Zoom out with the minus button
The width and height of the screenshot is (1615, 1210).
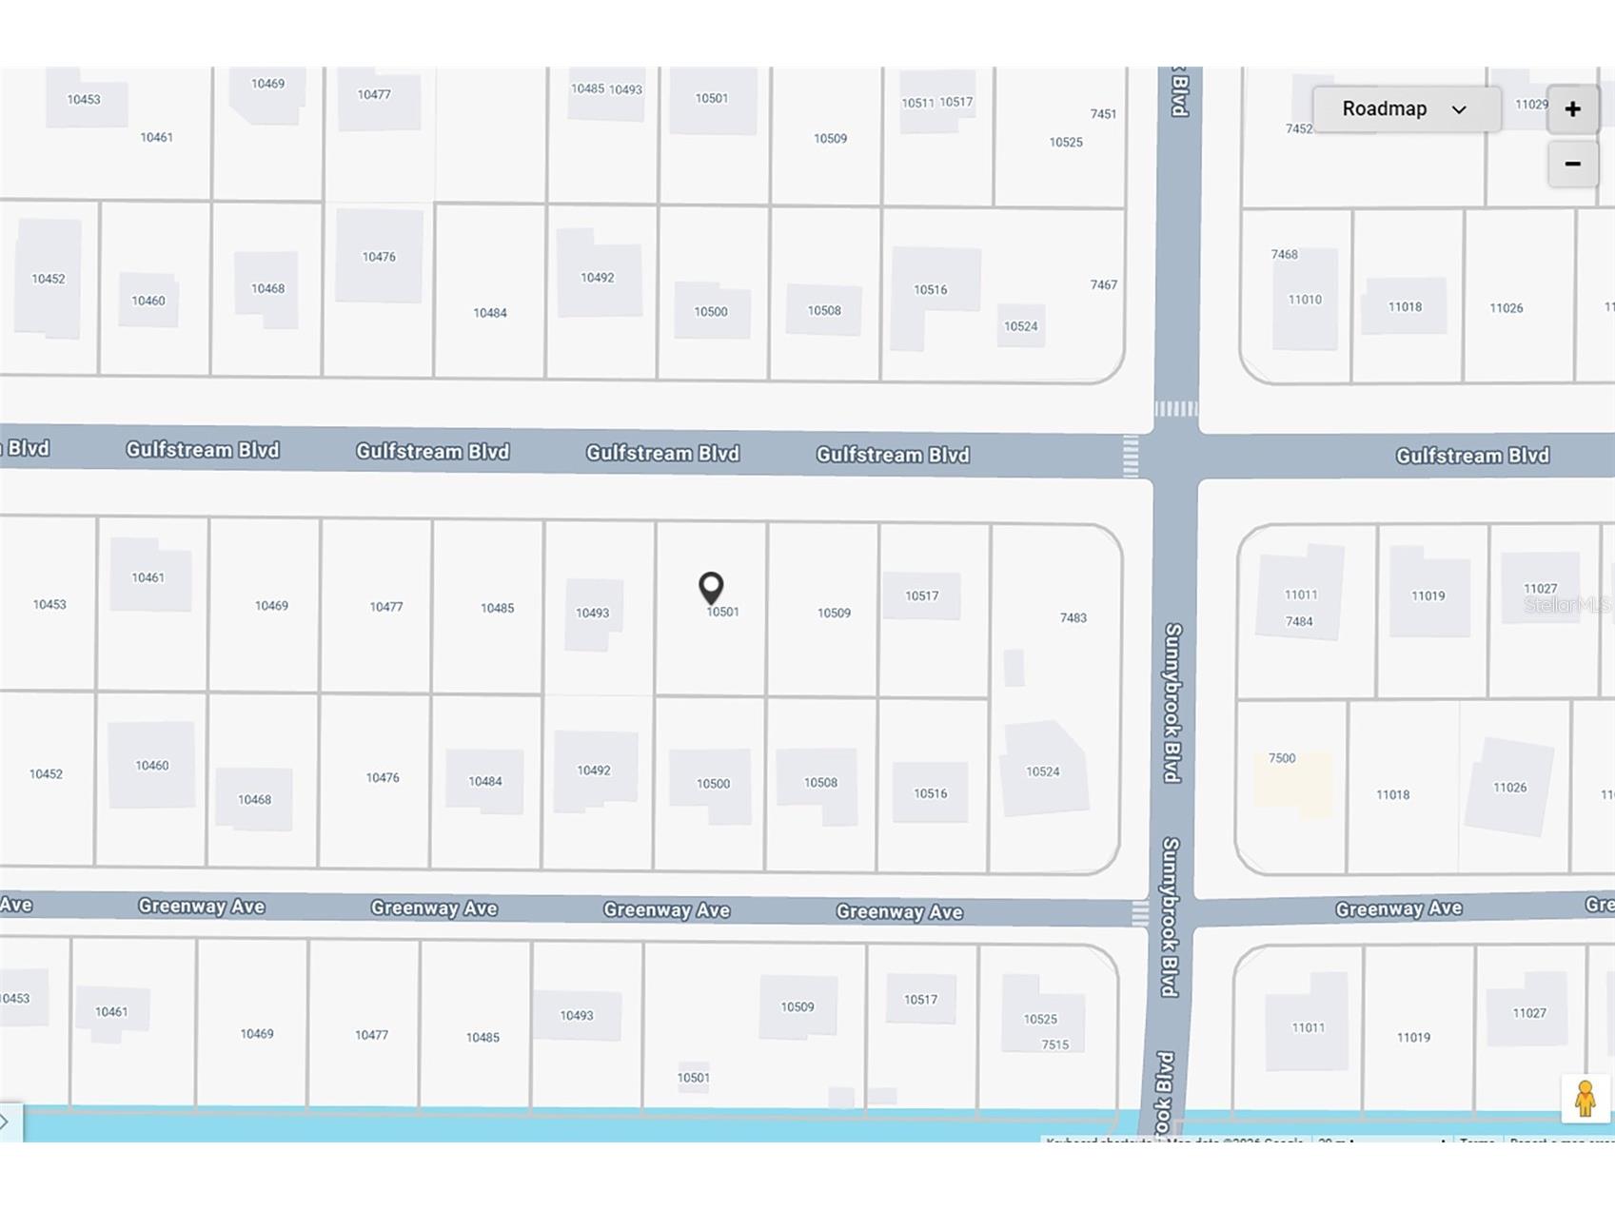point(1572,164)
